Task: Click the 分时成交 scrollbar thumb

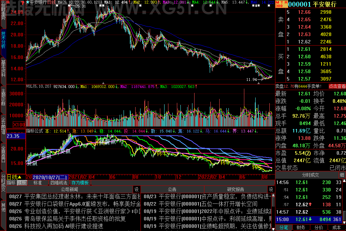Action: point(344,215)
